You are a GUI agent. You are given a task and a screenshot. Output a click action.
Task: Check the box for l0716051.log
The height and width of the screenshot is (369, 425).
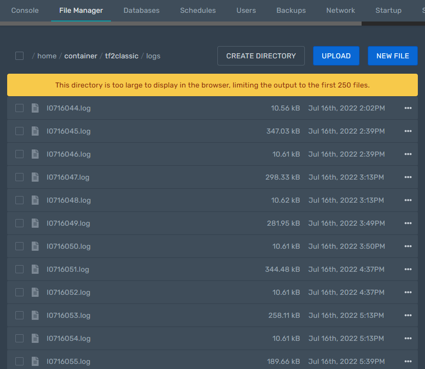click(19, 269)
